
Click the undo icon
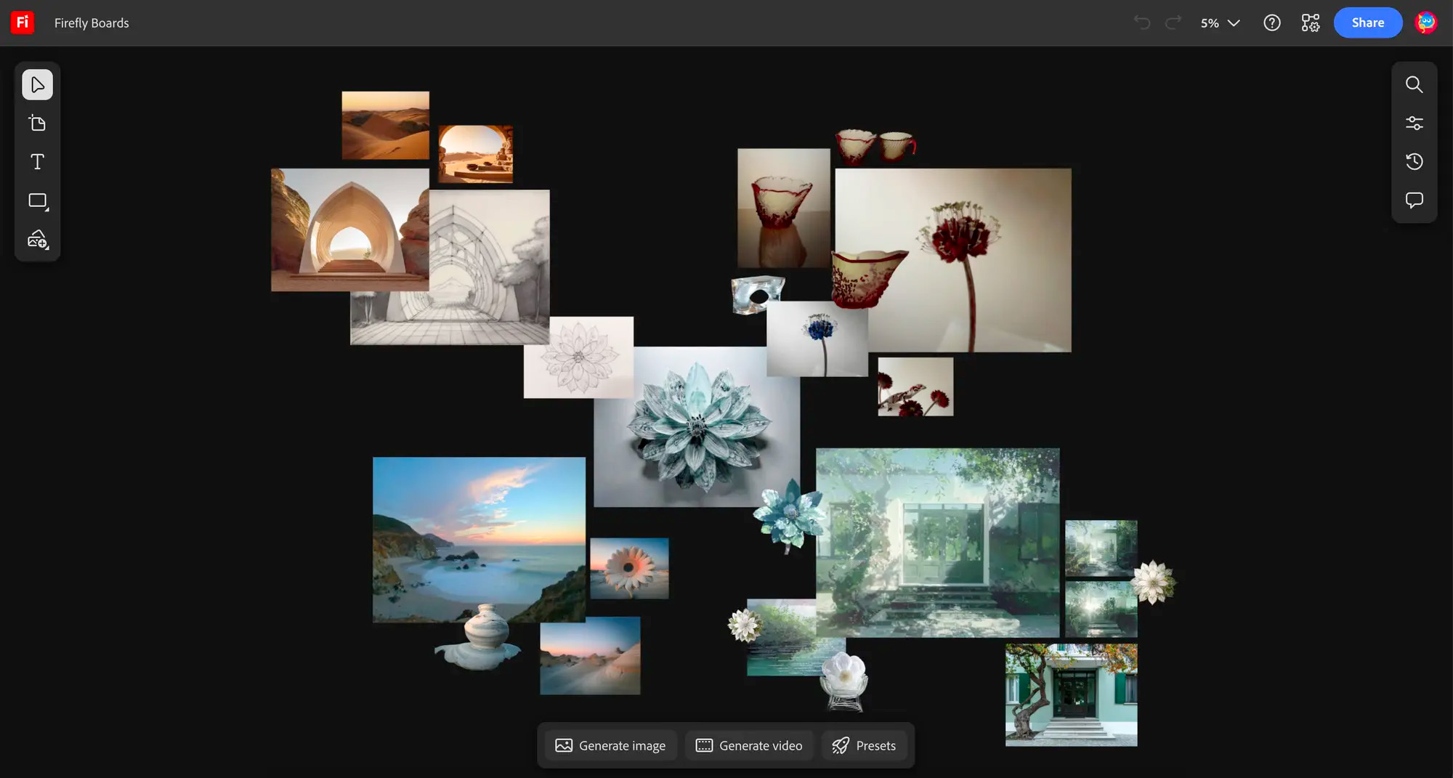1142,23
